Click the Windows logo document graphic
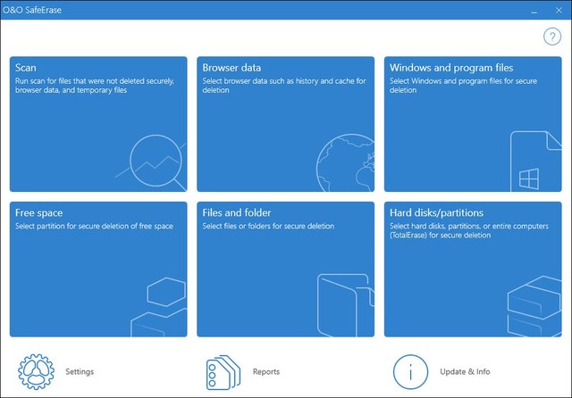572x398 pixels. [529, 166]
